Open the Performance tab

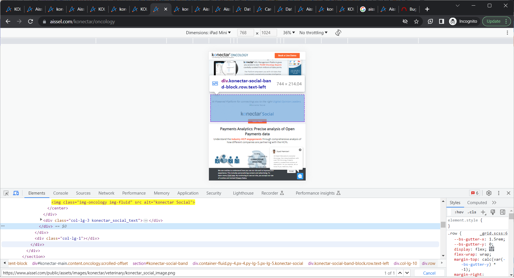point(134,193)
